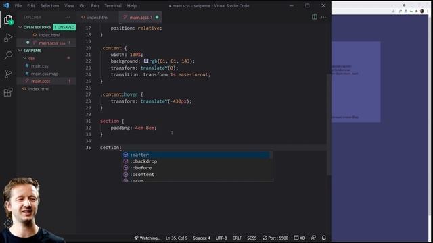Open the Run menu
This screenshot has width=433, height=243.
pos(95,6)
